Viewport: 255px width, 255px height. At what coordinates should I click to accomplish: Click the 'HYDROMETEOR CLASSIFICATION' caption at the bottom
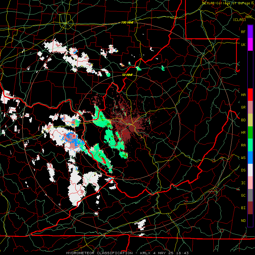[x=99, y=253]
